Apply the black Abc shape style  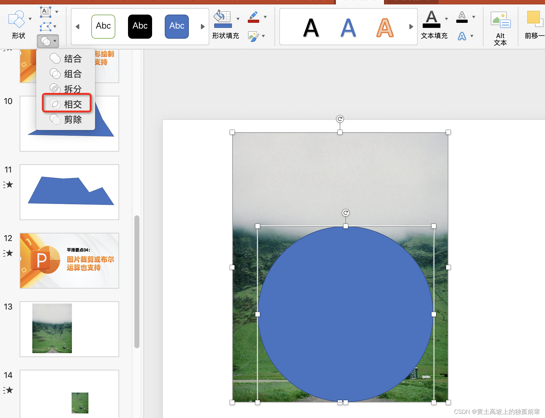(x=140, y=27)
